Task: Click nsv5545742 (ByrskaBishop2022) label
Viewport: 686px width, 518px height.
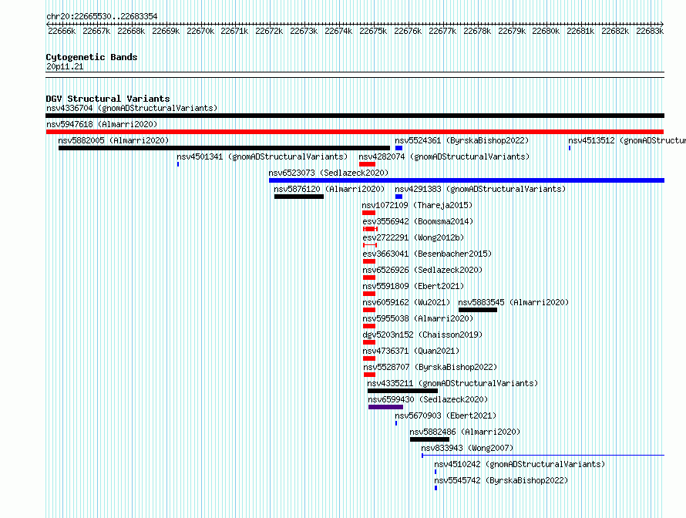Action: point(501,480)
